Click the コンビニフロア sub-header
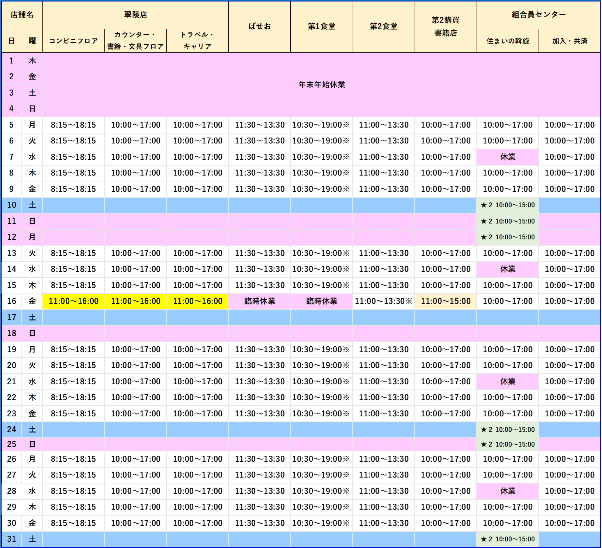Viewport: 602px width, 548px height. click(x=73, y=41)
